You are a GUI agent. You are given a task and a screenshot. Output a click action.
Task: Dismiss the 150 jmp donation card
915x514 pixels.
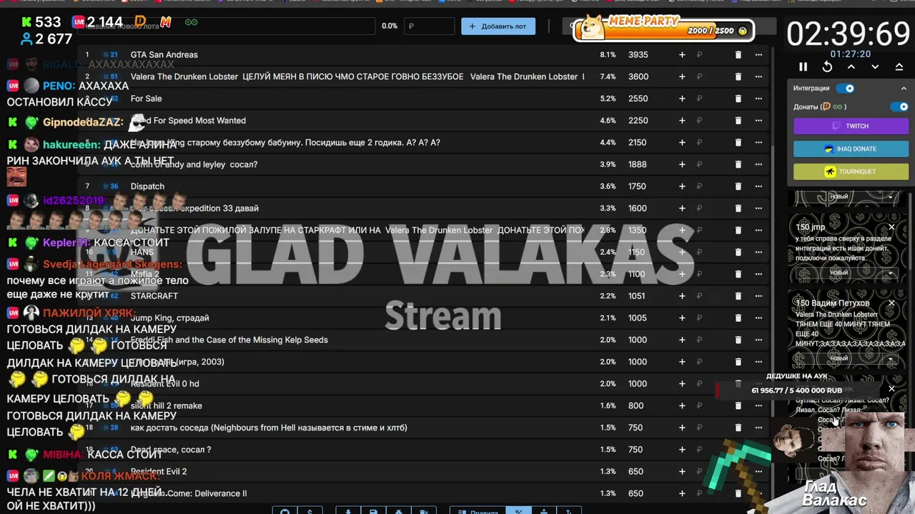(x=891, y=227)
